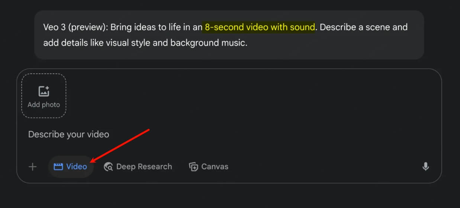
Task: Click 'Veo 3 (preview)' in the tooltip
Action: tap(75, 27)
